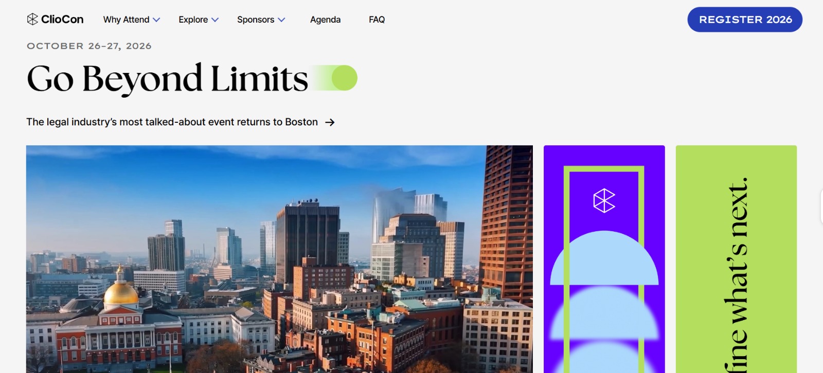Click the green 'what's next' banner
823x373 pixels.
coord(736,259)
